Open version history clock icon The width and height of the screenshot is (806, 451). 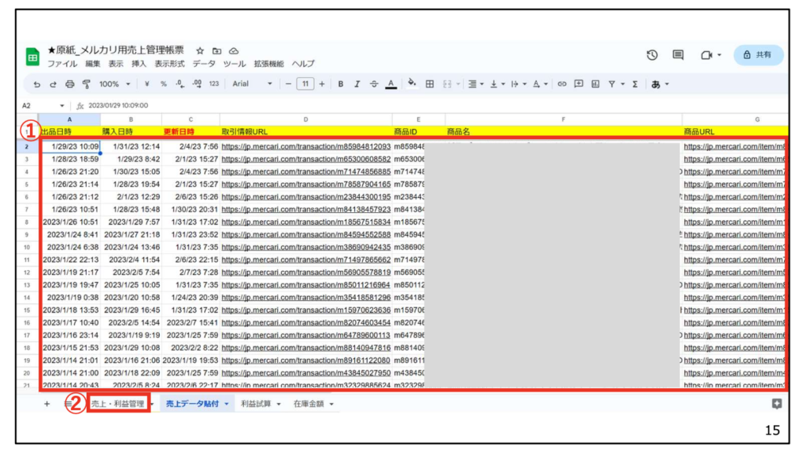click(652, 55)
